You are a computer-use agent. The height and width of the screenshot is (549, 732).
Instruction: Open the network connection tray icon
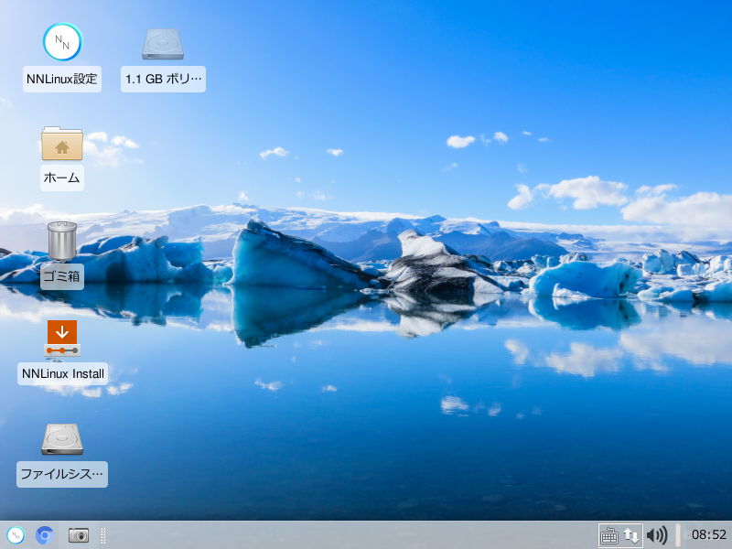pyautogui.click(x=631, y=535)
